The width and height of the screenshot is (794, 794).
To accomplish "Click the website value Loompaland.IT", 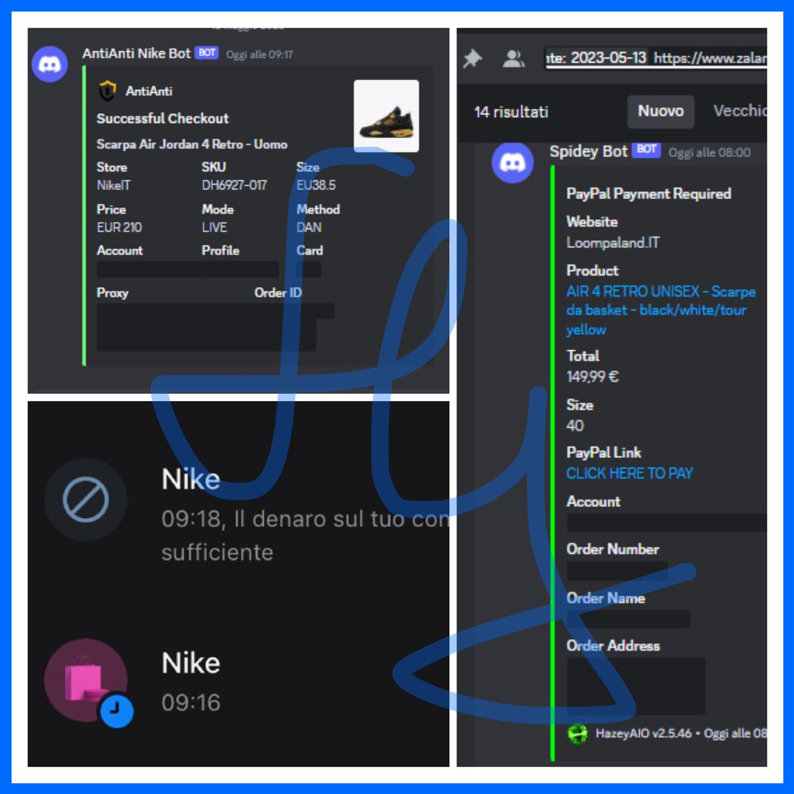I will coord(613,243).
